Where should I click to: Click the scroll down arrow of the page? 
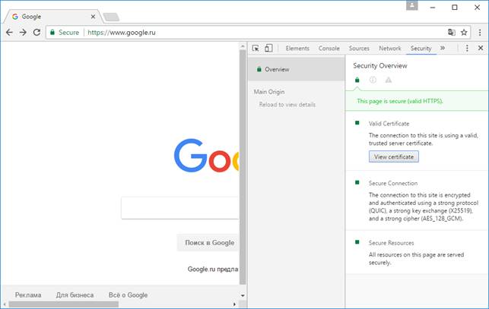(243, 295)
